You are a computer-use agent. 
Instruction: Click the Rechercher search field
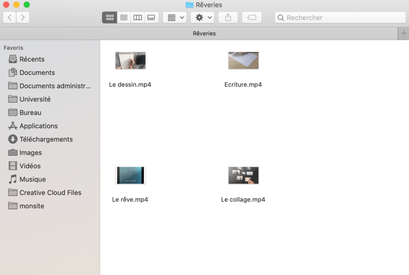pyautogui.click(x=340, y=18)
